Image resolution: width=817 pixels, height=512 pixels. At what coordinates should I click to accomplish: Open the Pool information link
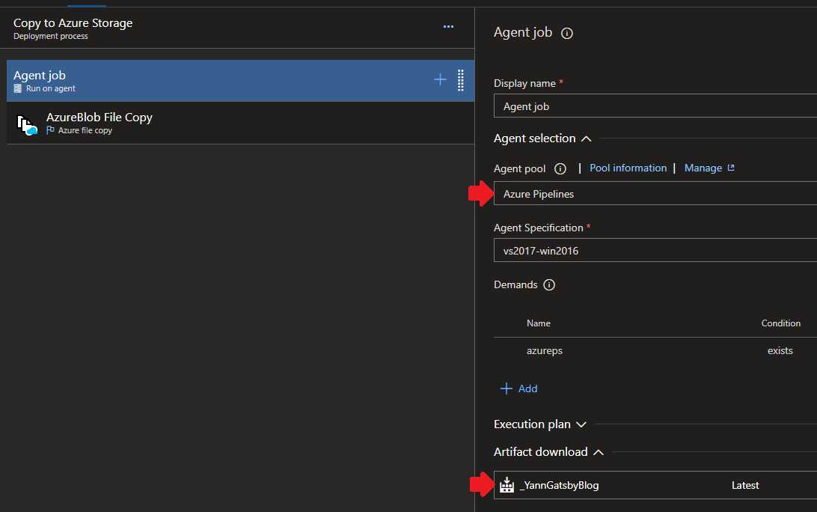[x=628, y=168]
